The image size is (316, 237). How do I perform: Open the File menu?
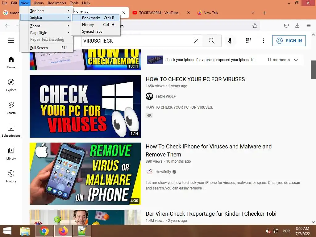tap(4, 3)
